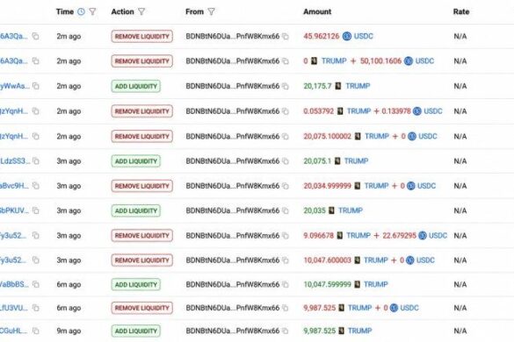Click the TRUMP token icon beside 20,175.7
The height and width of the screenshot is (342, 514).
tap(338, 86)
